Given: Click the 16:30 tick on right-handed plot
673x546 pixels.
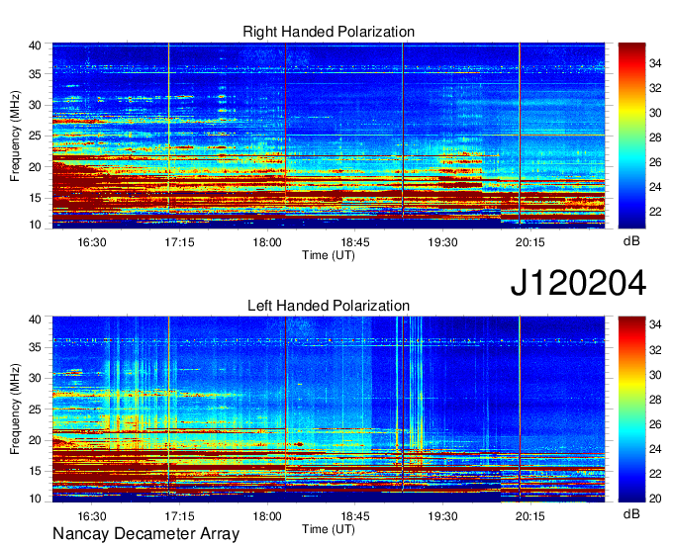Looking at the screenshot, I should pyautogui.click(x=92, y=242).
